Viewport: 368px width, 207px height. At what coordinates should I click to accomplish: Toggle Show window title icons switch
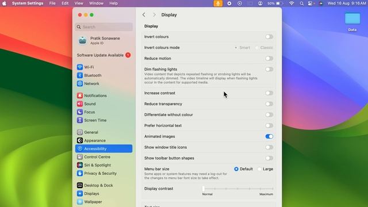click(x=269, y=147)
